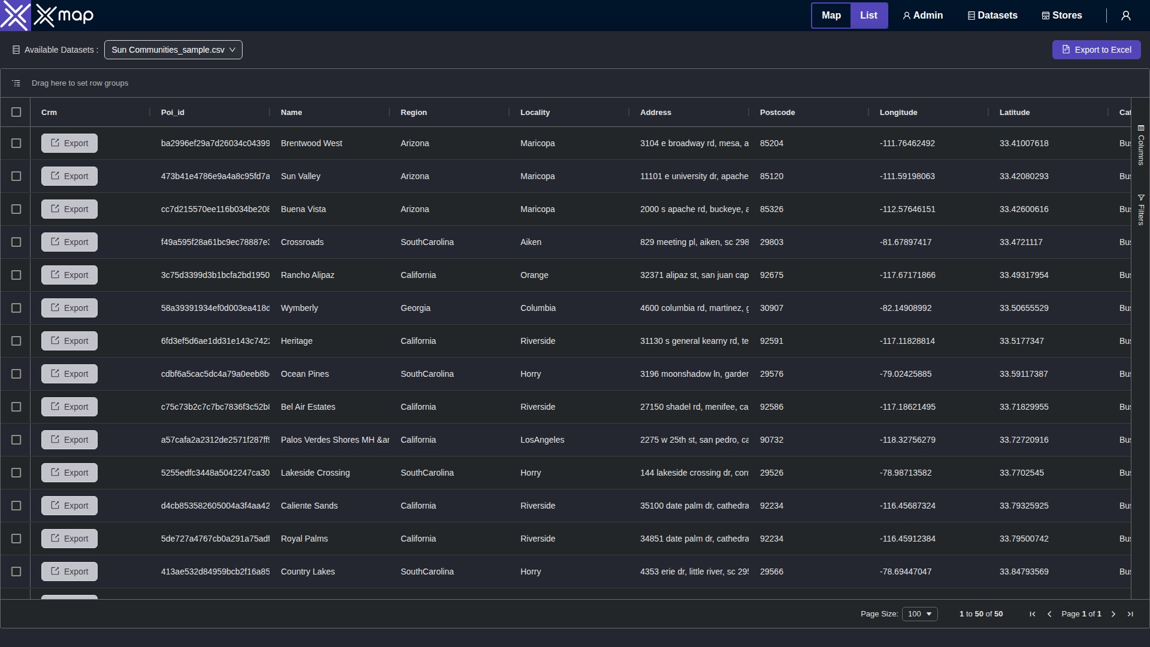
Task: Open the Filters side panel
Action: point(1140,210)
